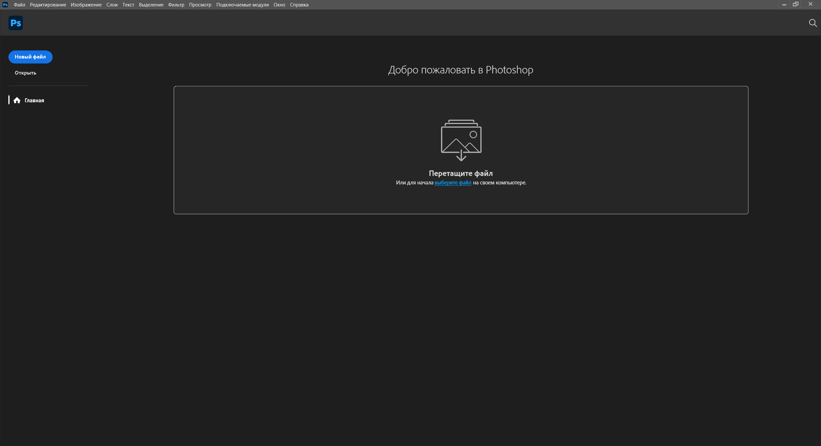Image resolution: width=821 pixels, height=446 pixels.
Task: Open the Изображение menu
Action: (x=86, y=5)
